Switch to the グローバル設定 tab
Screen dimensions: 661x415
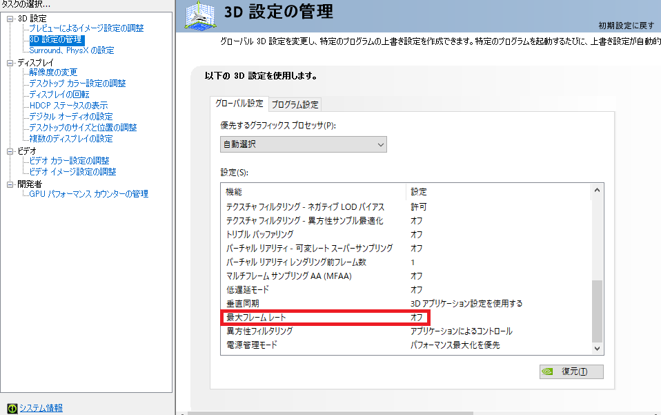point(239,104)
